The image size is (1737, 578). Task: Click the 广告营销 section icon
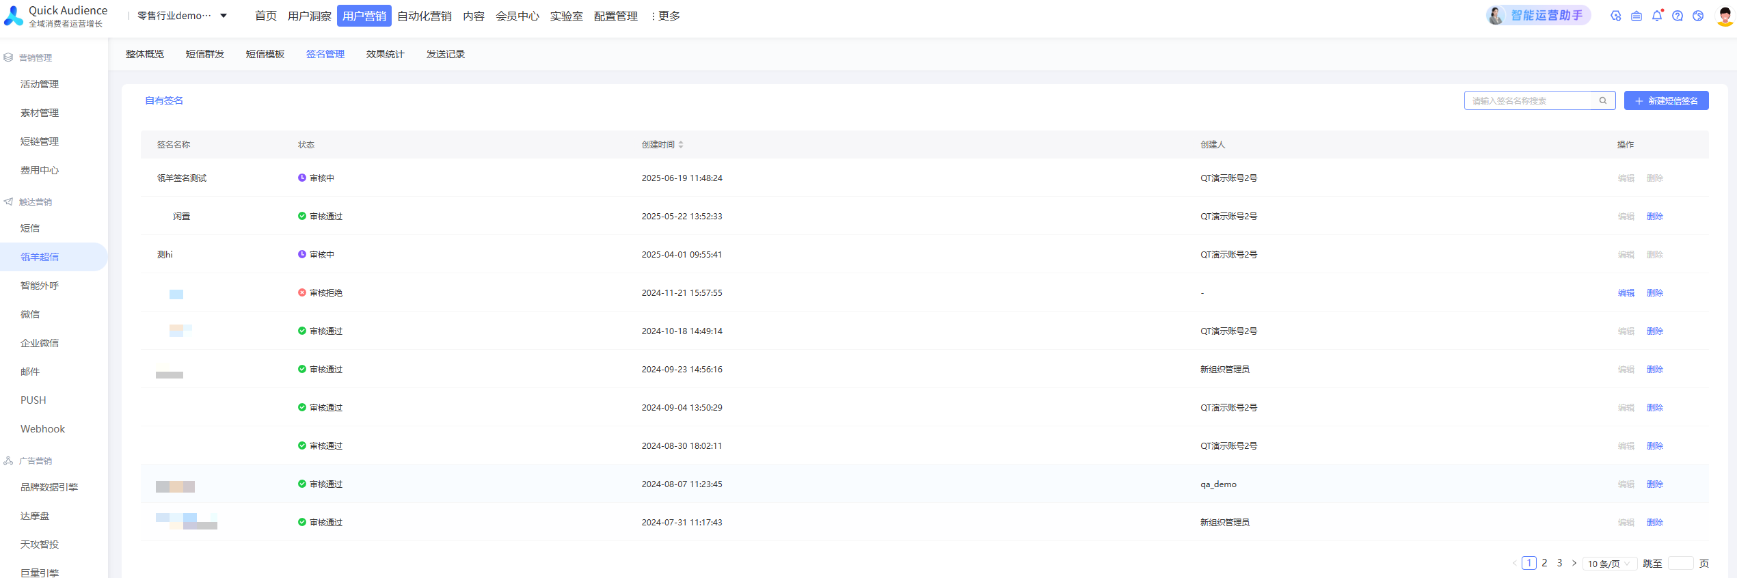click(x=8, y=460)
